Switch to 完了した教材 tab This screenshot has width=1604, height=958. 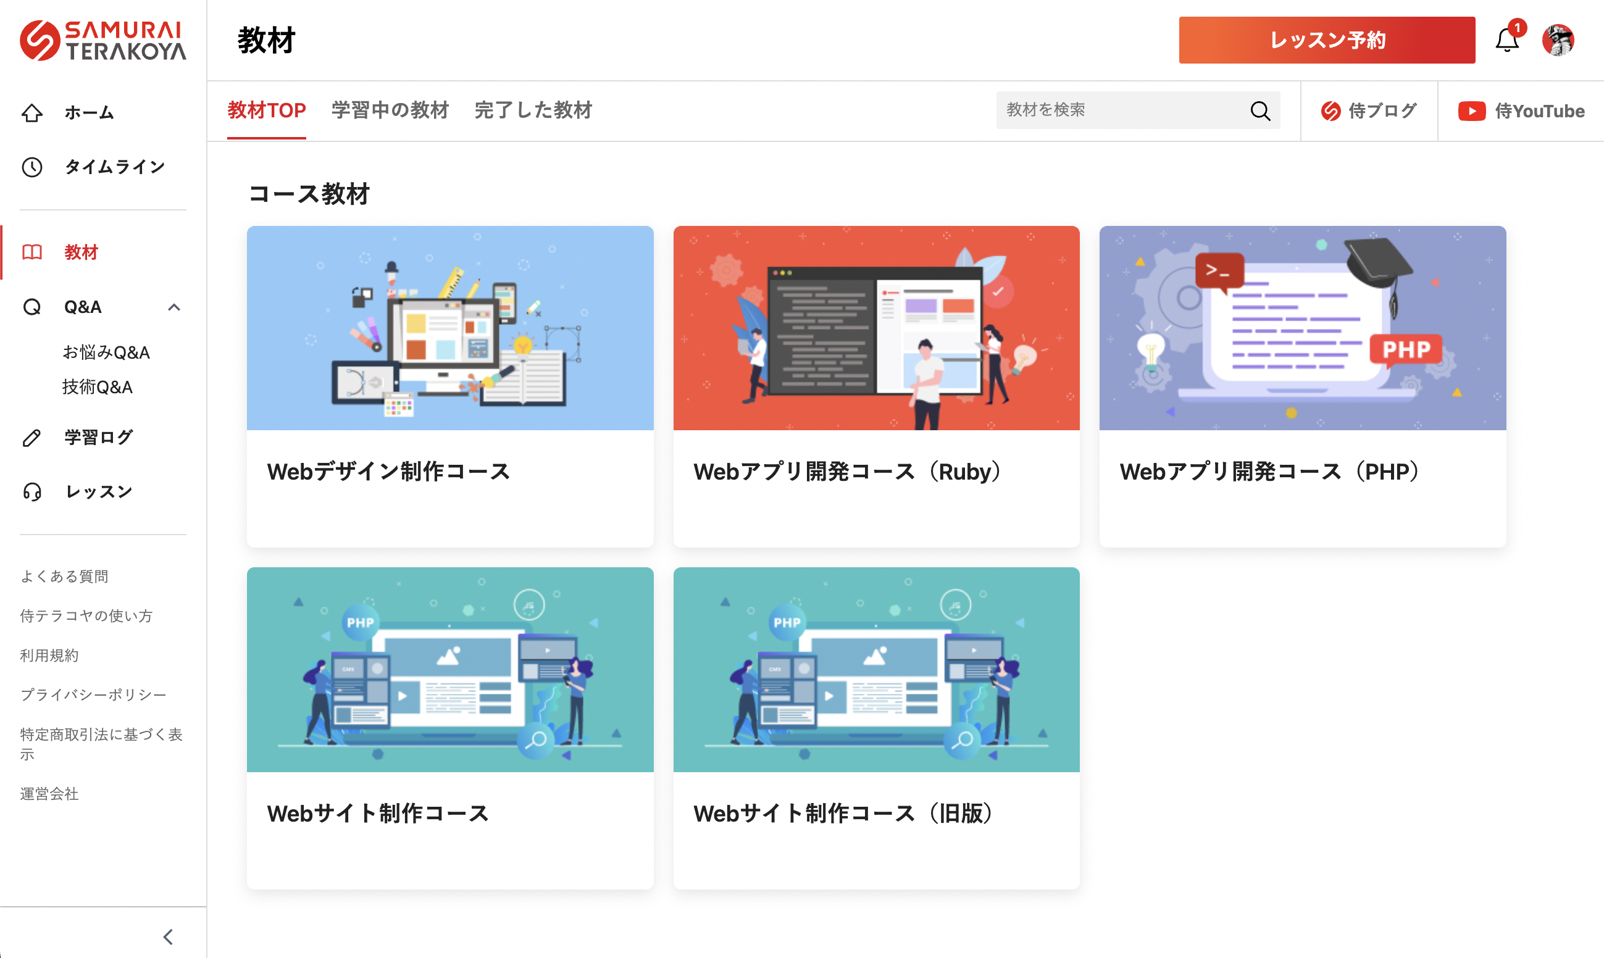point(533,110)
